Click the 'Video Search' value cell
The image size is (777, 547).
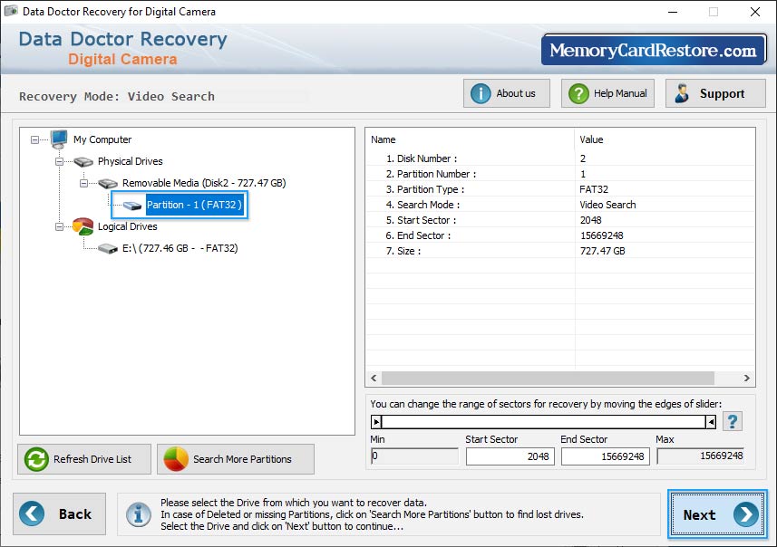[607, 205]
